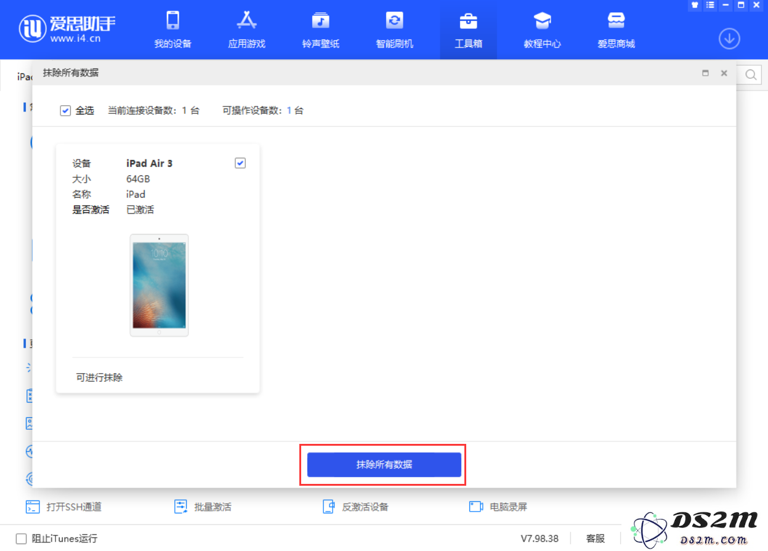The width and height of the screenshot is (768, 551).
Task: Click the 客服 link in status bar
Action: pyautogui.click(x=596, y=539)
